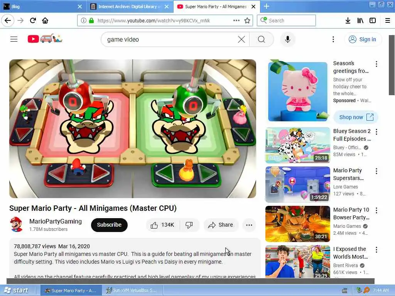Open the downloads arrow icon
395x296 pixels.
(x=348, y=21)
